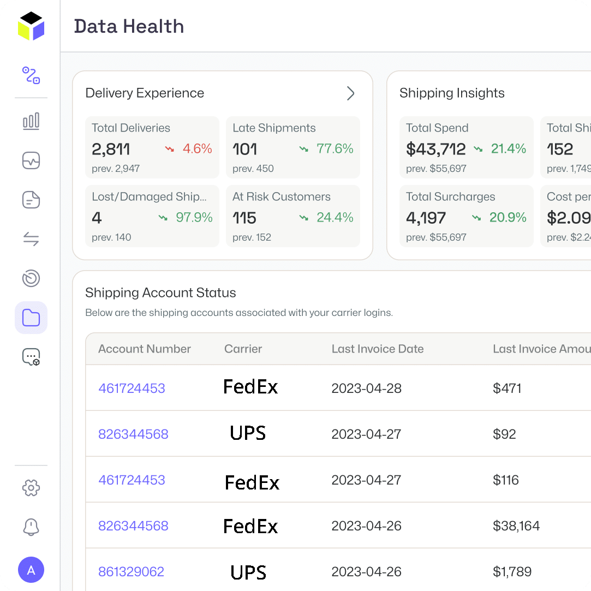This screenshot has width=591, height=591.
Task: Open the sync history icon
Action: click(x=31, y=278)
